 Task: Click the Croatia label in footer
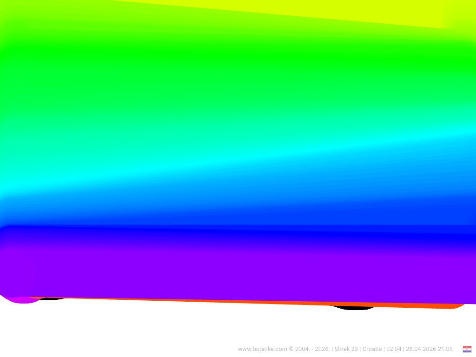coord(372,349)
